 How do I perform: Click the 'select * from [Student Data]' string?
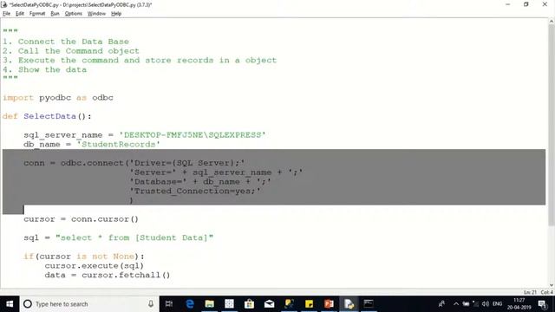click(134, 237)
